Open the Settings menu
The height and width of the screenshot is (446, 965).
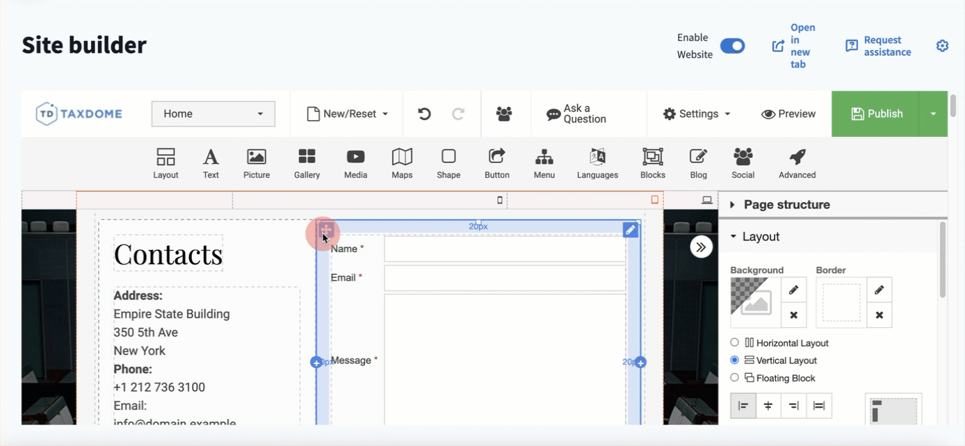pos(697,114)
